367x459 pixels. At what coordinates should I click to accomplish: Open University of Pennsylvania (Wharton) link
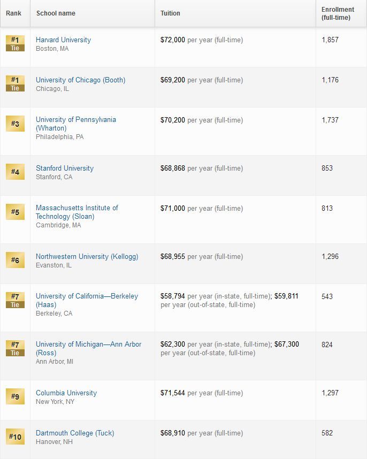click(x=76, y=124)
